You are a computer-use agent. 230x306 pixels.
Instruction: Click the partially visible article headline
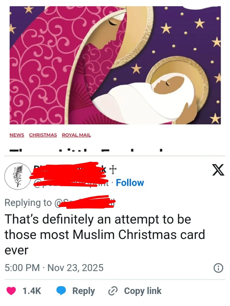coord(86,150)
